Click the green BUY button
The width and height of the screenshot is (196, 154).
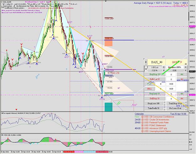(x=150, y=84)
